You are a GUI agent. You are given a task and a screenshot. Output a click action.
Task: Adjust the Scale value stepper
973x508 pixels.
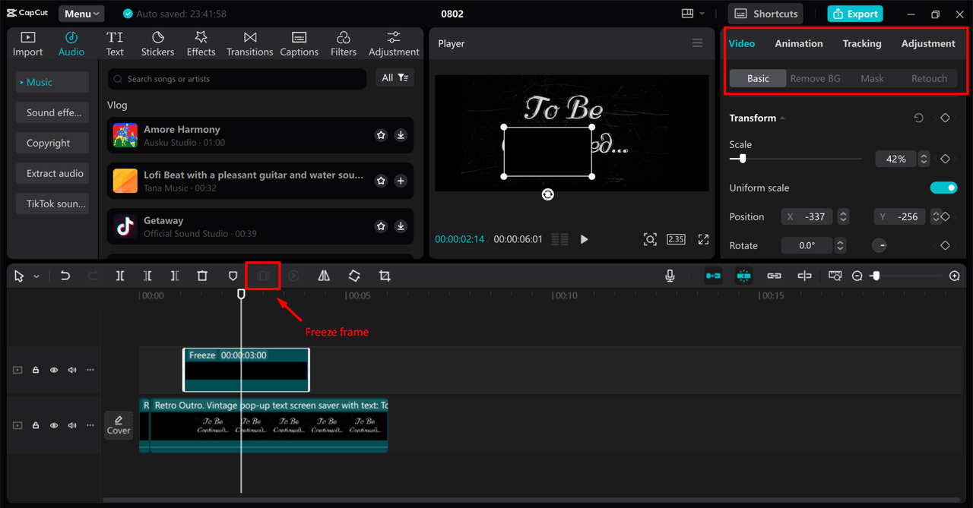point(924,159)
